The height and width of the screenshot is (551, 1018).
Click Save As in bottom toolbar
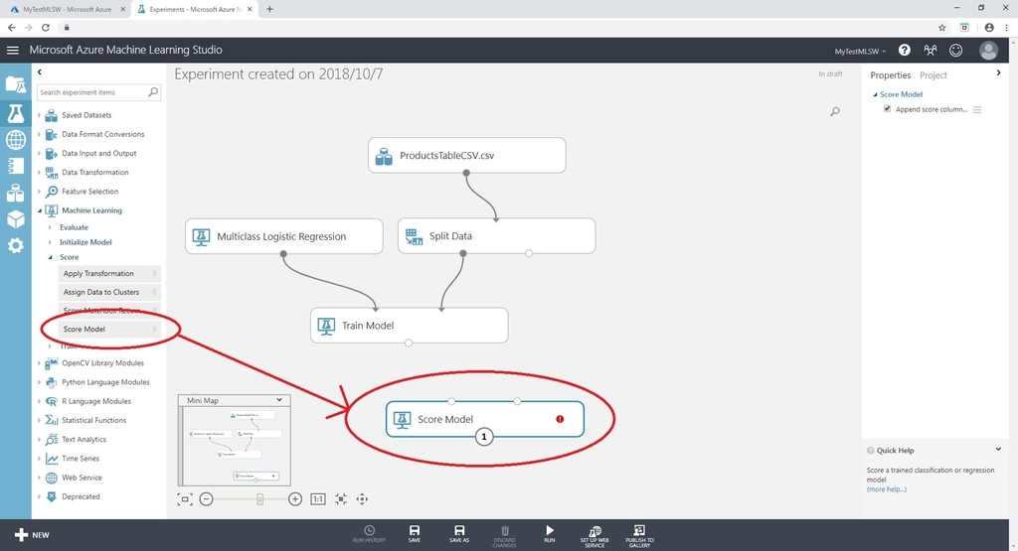tap(459, 534)
